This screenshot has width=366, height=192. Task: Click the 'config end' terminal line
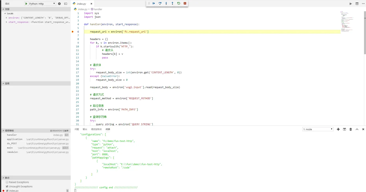[x=106, y=187]
